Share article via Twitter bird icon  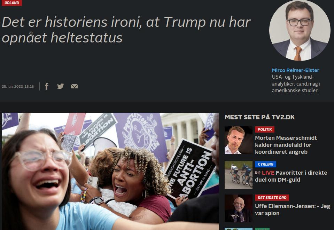point(61,86)
